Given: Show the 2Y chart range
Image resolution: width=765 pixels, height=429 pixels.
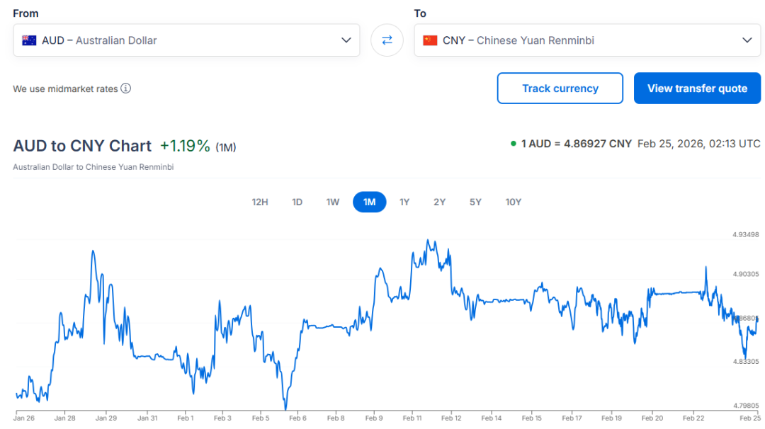Looking at the screenshot, I should [x=440, y=202].
